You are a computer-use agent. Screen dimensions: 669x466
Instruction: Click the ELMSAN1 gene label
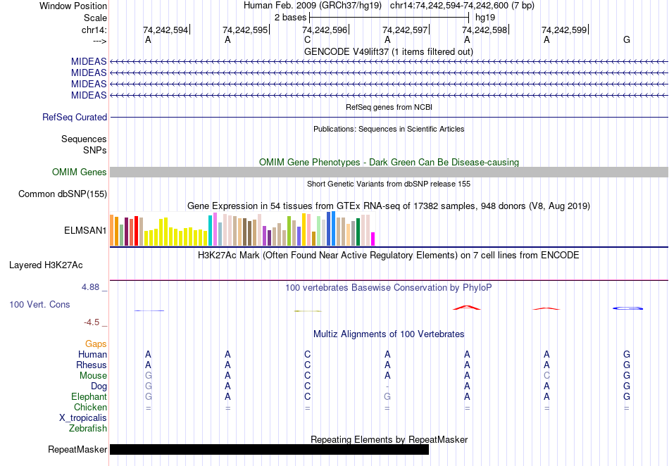tap(85, 230)
